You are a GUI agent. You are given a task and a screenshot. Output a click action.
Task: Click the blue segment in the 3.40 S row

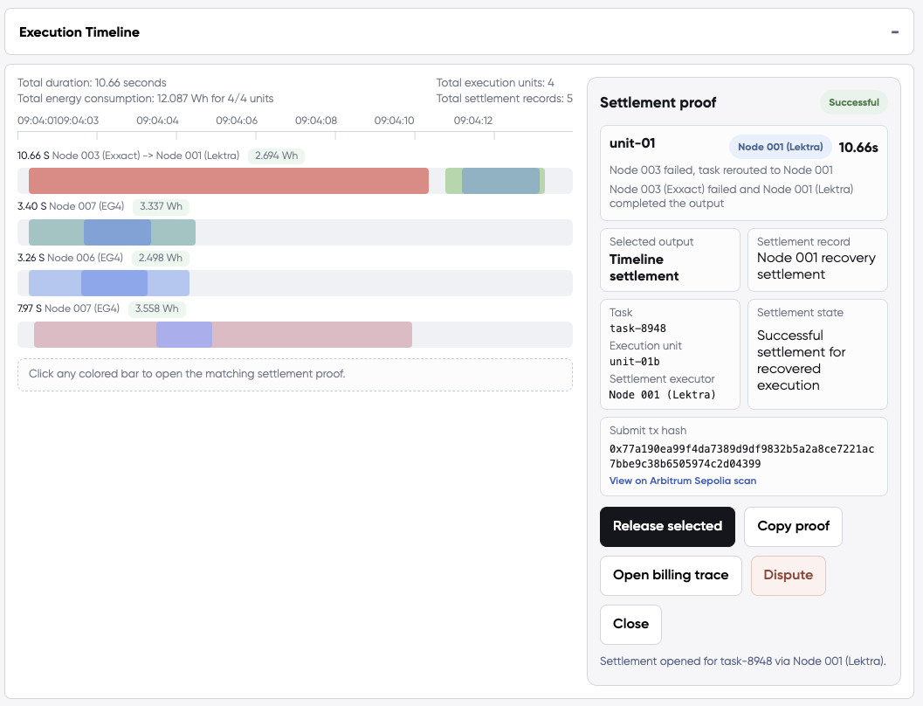pos(117,232)
